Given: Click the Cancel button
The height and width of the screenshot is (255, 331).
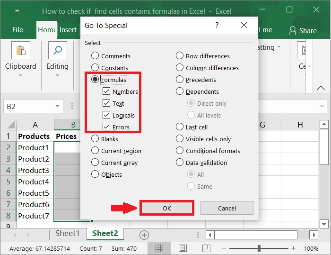Looking at the screenshot, I should click(x=227, y=208).
